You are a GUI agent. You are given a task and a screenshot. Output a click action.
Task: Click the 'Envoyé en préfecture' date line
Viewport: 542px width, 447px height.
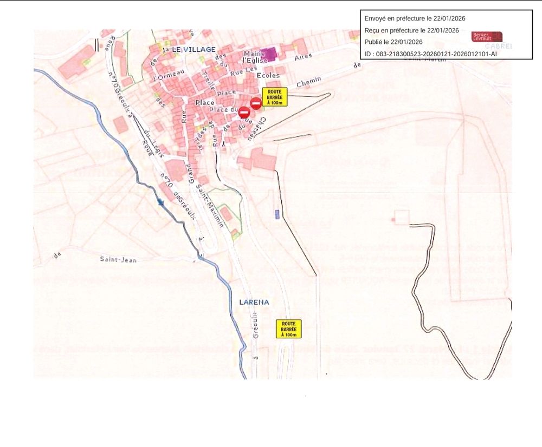click(x=415, y=18)
